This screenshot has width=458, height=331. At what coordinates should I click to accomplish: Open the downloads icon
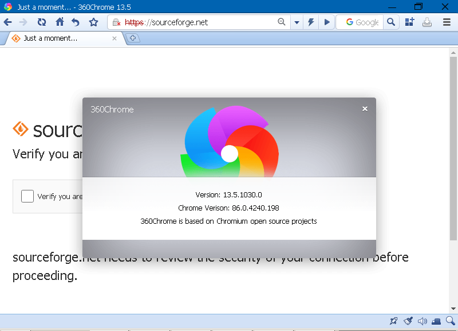427,22
